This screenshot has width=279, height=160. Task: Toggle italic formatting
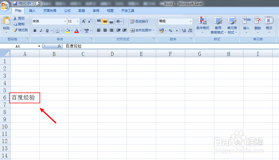(41, 31)
